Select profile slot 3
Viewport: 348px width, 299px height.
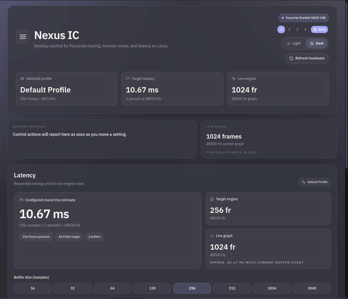[x=297, y=29]
